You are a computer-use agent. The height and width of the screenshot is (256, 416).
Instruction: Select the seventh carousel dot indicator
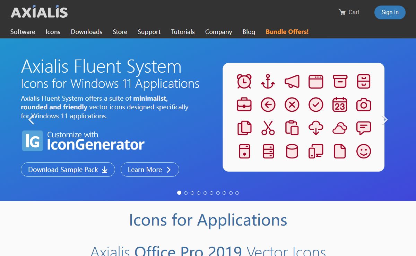coord(218,193)
